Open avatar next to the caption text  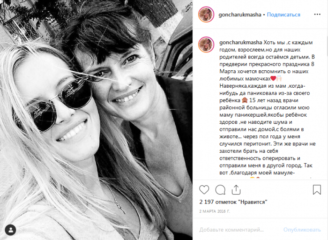[x=206, y=45]
